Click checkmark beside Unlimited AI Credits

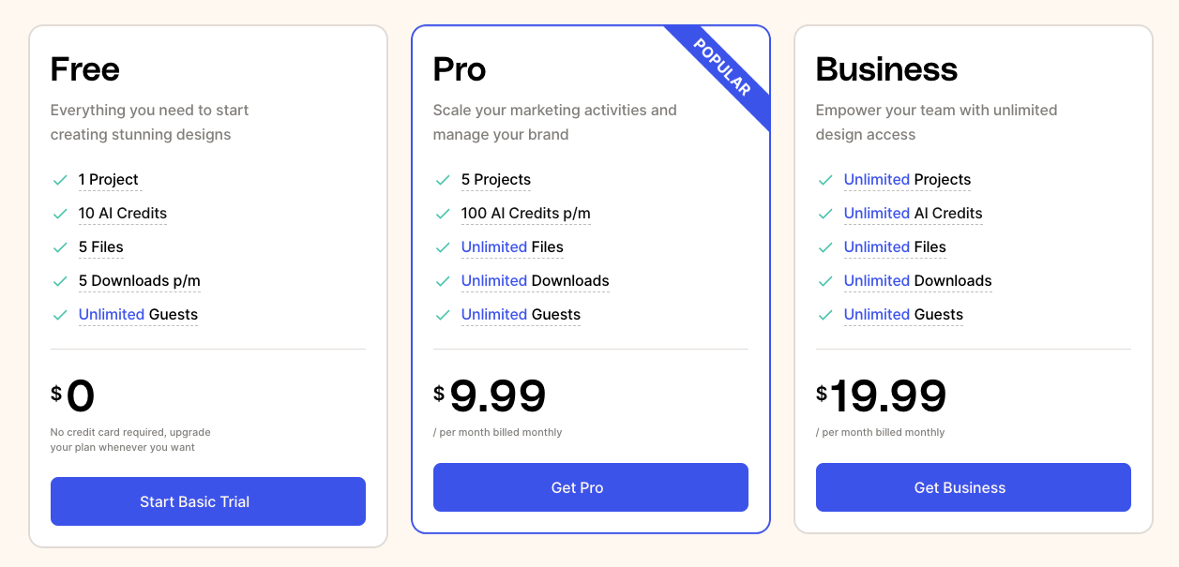(825, 214)
